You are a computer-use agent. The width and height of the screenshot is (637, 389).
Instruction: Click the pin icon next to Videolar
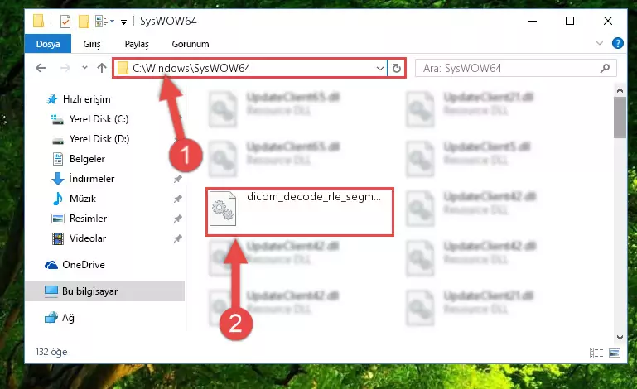tap(177, 238)
